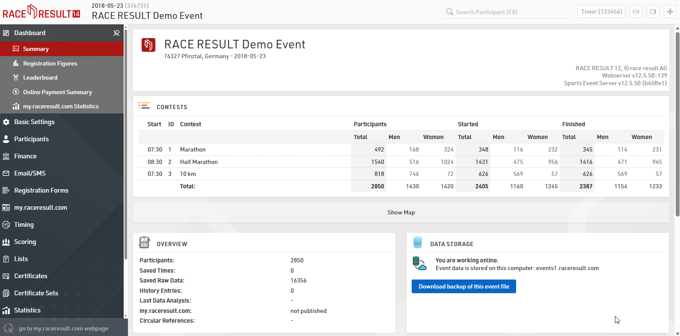
Task: Toggle the side panel layout button
Action: pos(653,12)
